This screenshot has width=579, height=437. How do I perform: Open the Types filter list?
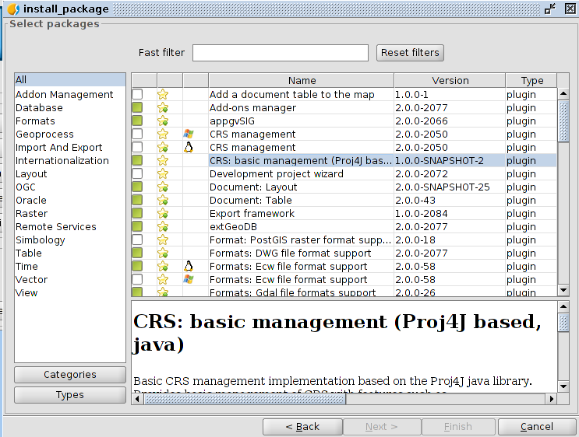point(70,395)
